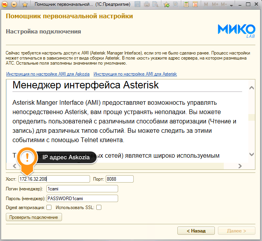Click the 'Настройка подключения' subtitle text
Image resolution: width=262 pixels, height=241 pixels.
click(x=43, y=32)
